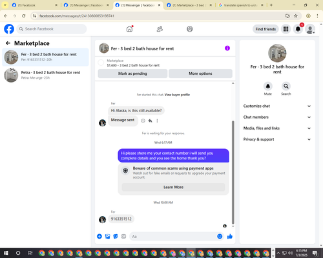The height and width of the screenshot is (258, 323).
Task: Click the back arrow beside Marketplace
Action: [8, 43]
